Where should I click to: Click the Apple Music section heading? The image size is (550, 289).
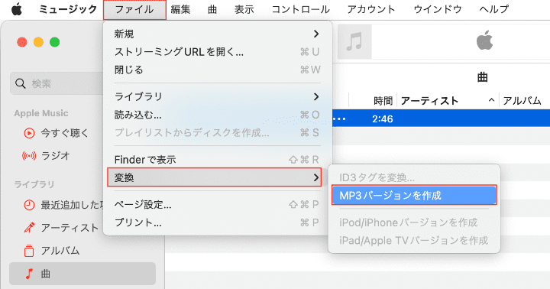(41, 113)
